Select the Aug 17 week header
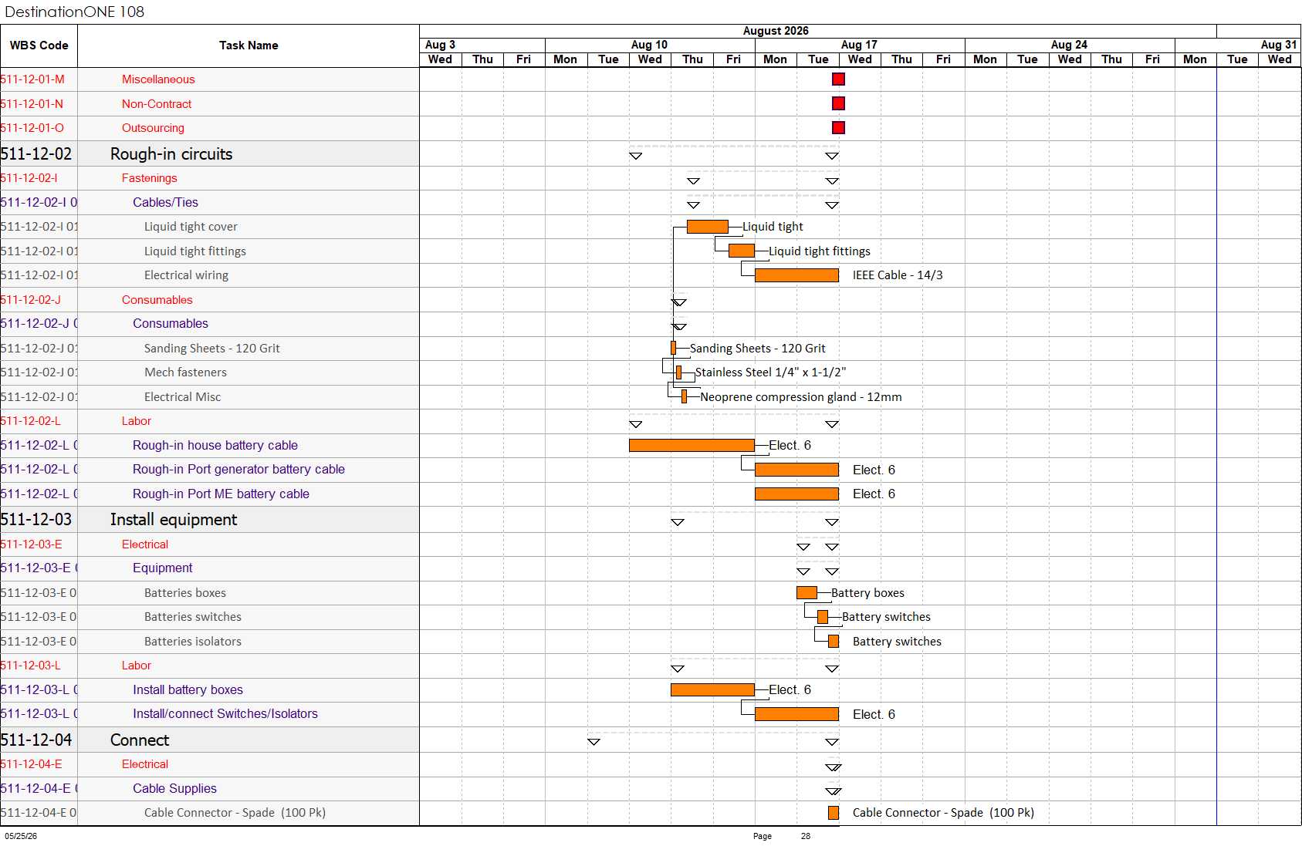This screenshot has height=846, width=1302. pyautogui.click(x=860, y=45)
